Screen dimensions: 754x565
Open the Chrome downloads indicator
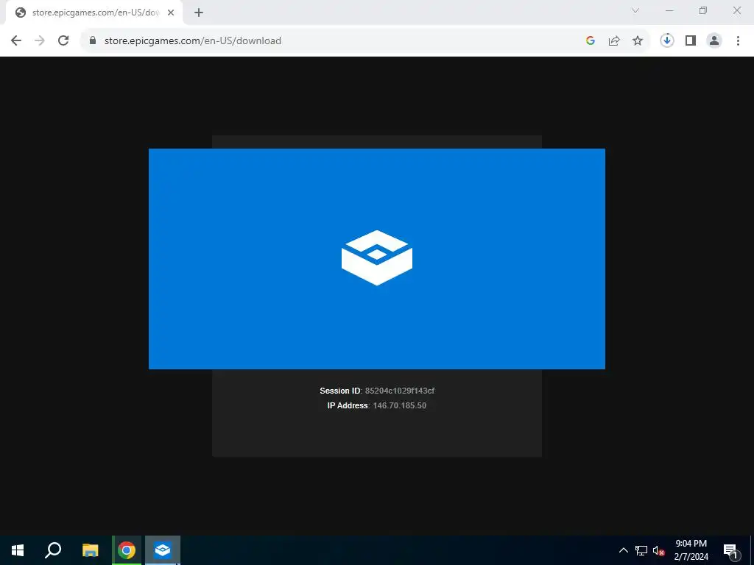click(666, 41)
